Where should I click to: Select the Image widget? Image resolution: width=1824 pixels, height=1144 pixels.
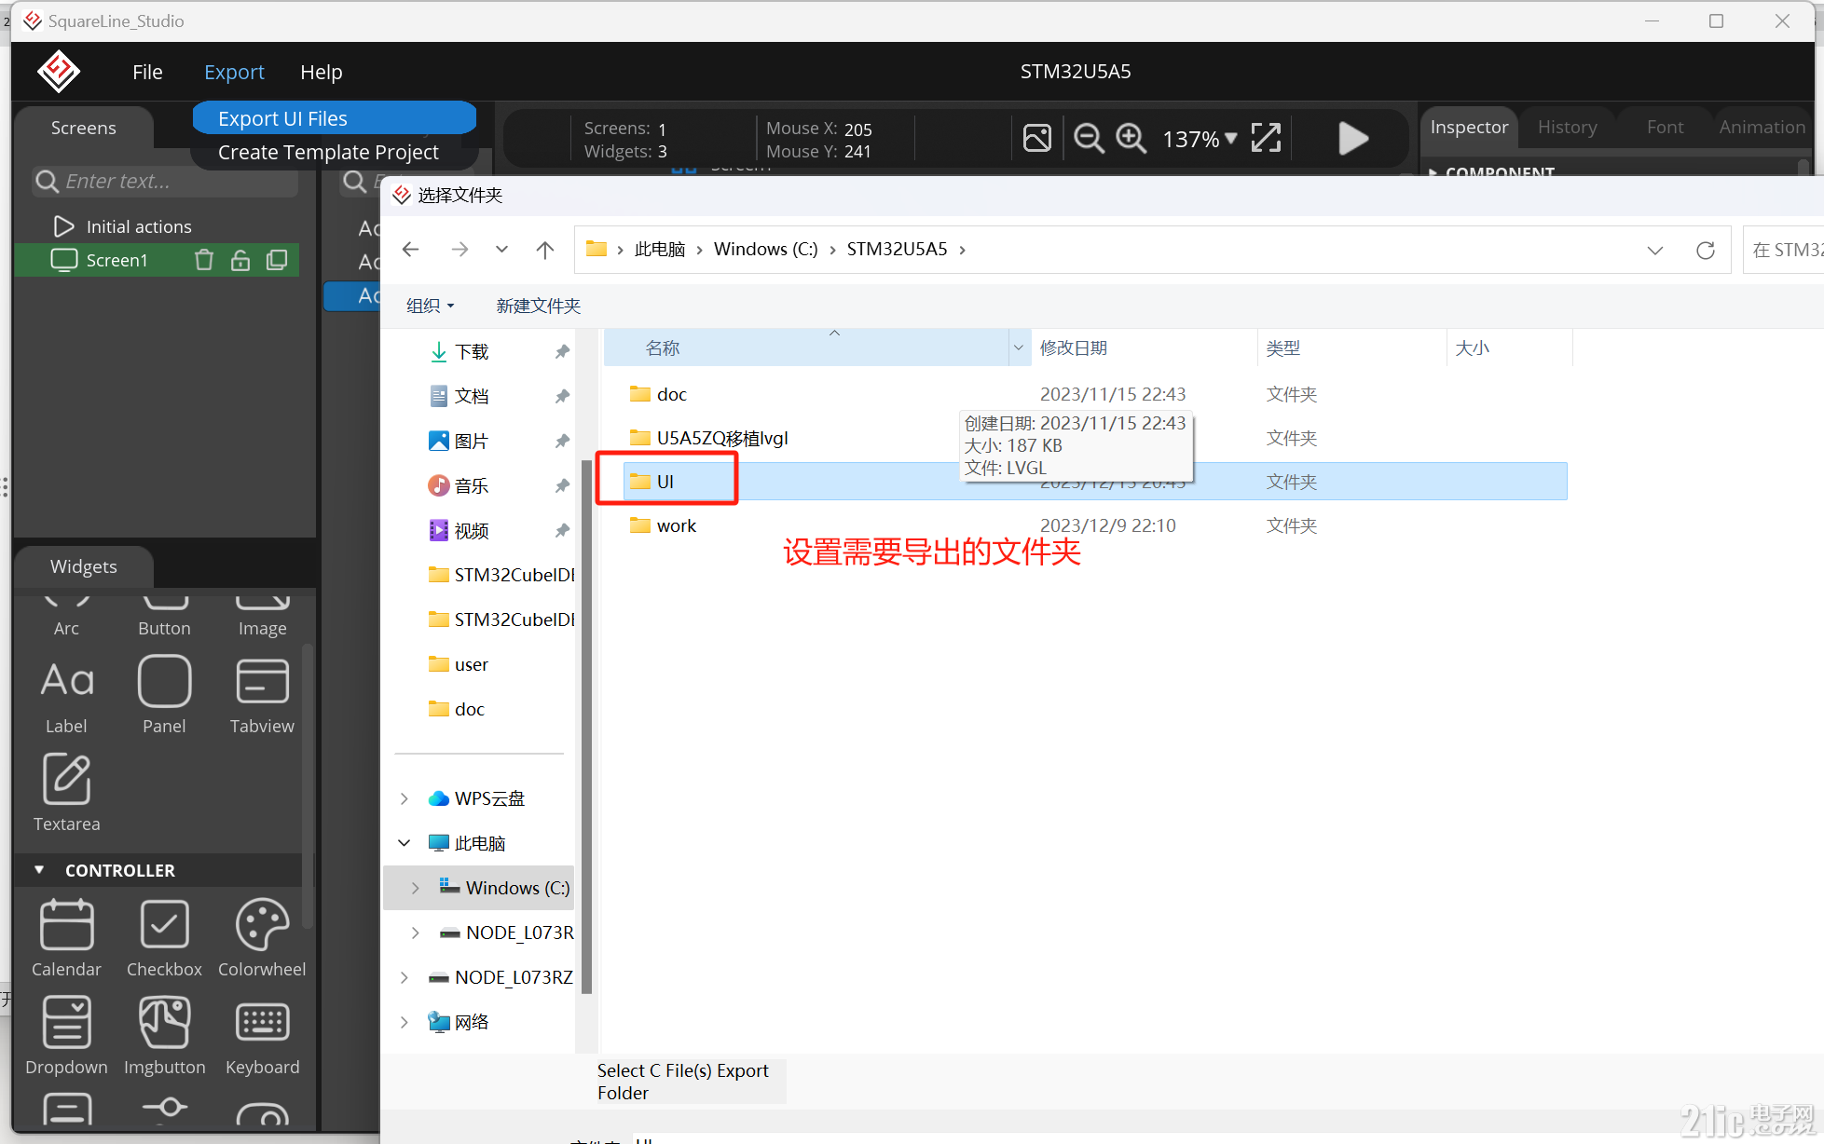(x=262, y=616)
